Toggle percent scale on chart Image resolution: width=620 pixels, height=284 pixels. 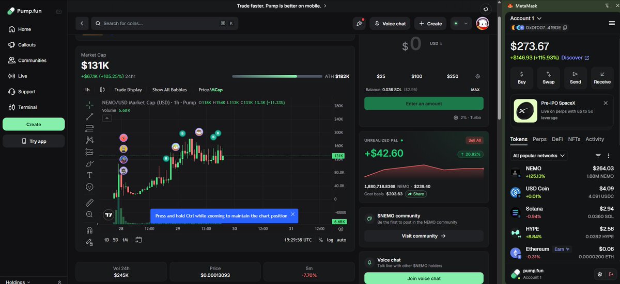[x=320, y=240]
